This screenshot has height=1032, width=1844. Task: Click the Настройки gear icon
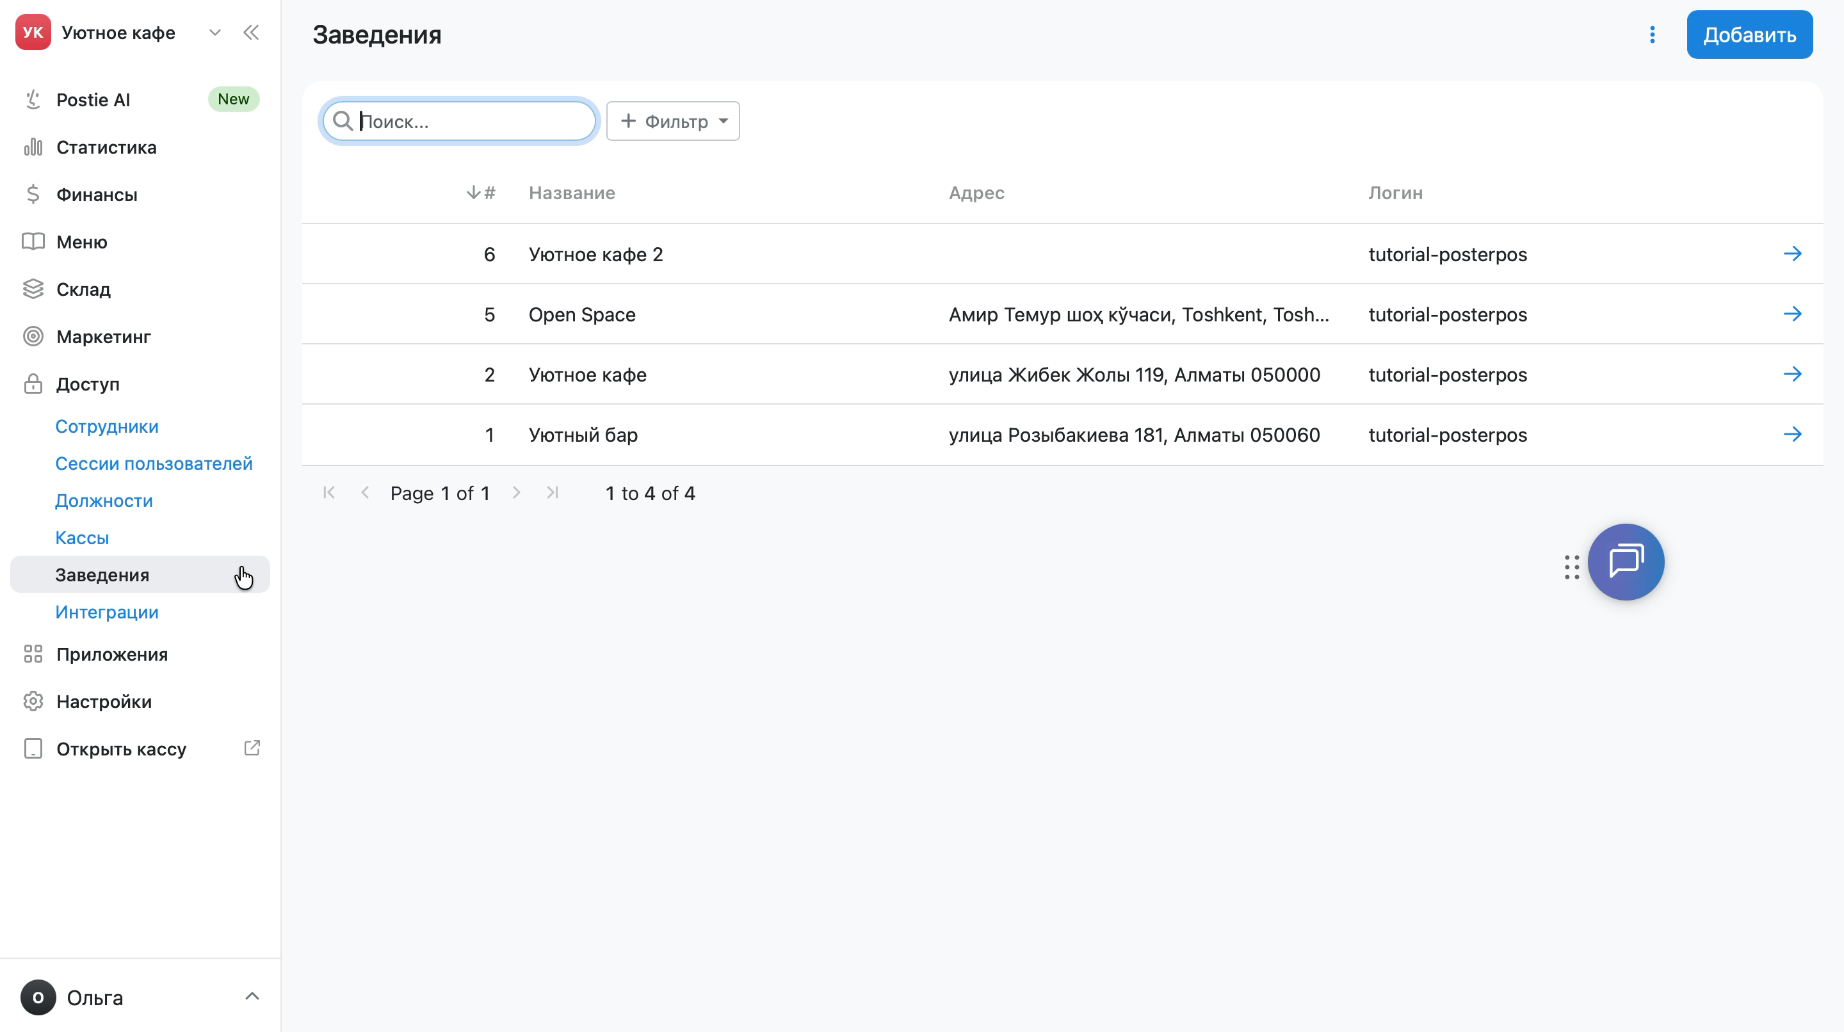point(33,700)
